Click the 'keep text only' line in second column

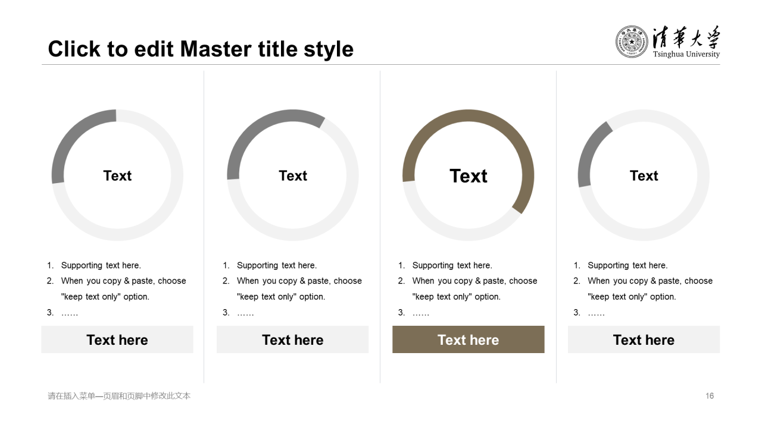pos(281,297)
